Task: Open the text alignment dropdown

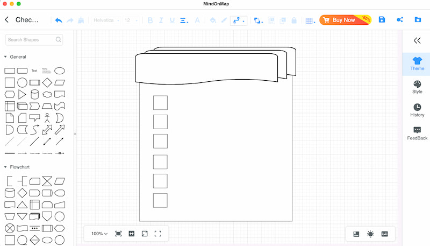Action: tap(184, 20)
